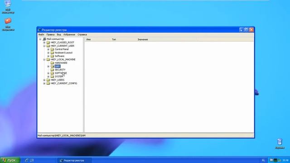Open the Файл menu

[41, 34]
